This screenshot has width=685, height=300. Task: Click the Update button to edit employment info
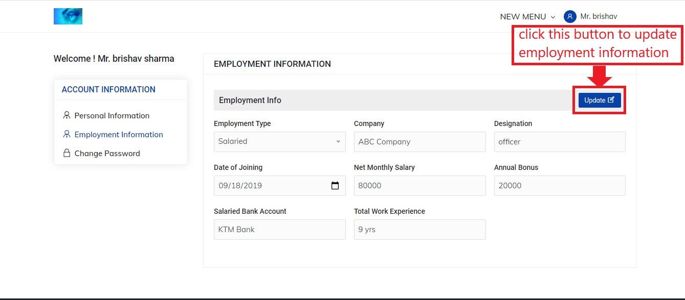[x=600, y=100]
